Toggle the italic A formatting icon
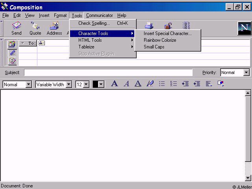The height and width of the screenshot is (189, 252). click(126, 84)
